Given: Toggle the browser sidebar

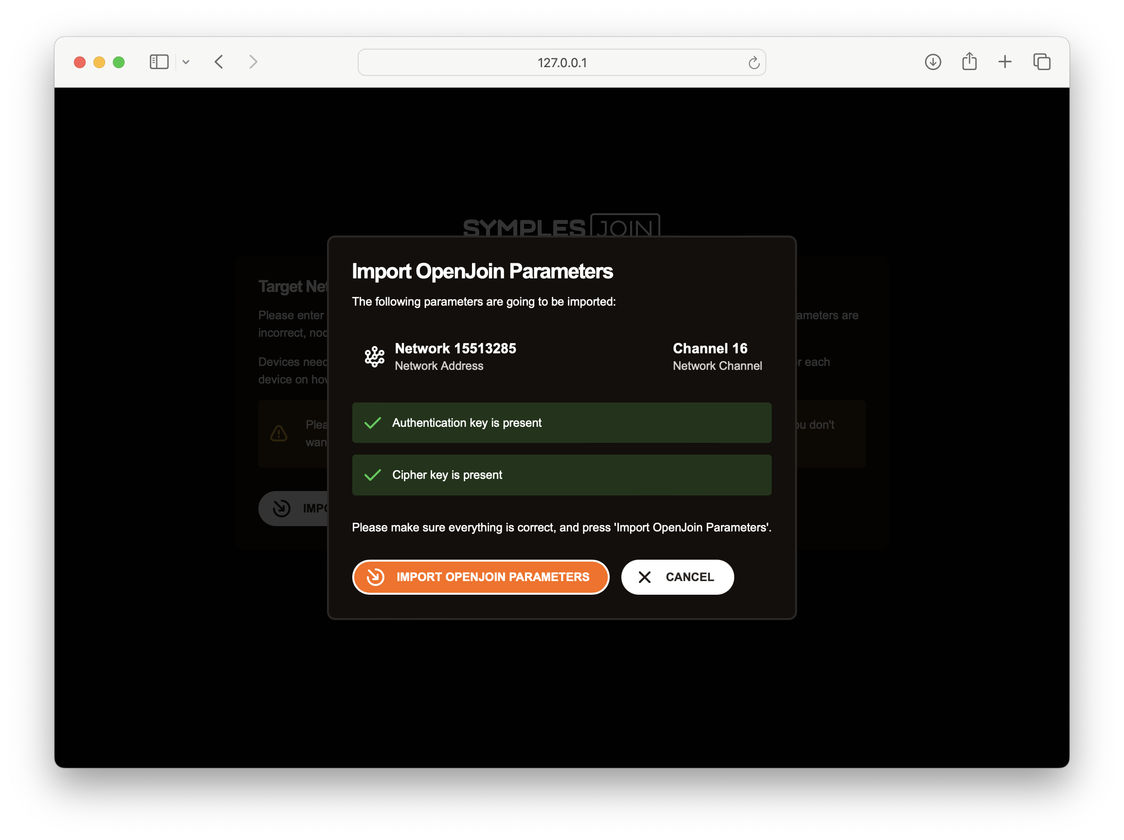Looking at the screenshot, I should click(x=159, y=61).
